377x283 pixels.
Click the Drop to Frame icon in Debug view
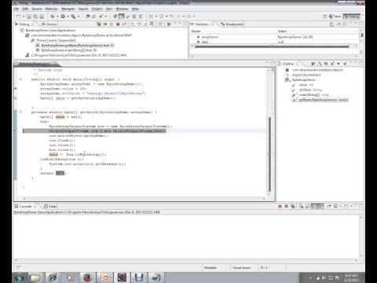click(x=152, y=24)
